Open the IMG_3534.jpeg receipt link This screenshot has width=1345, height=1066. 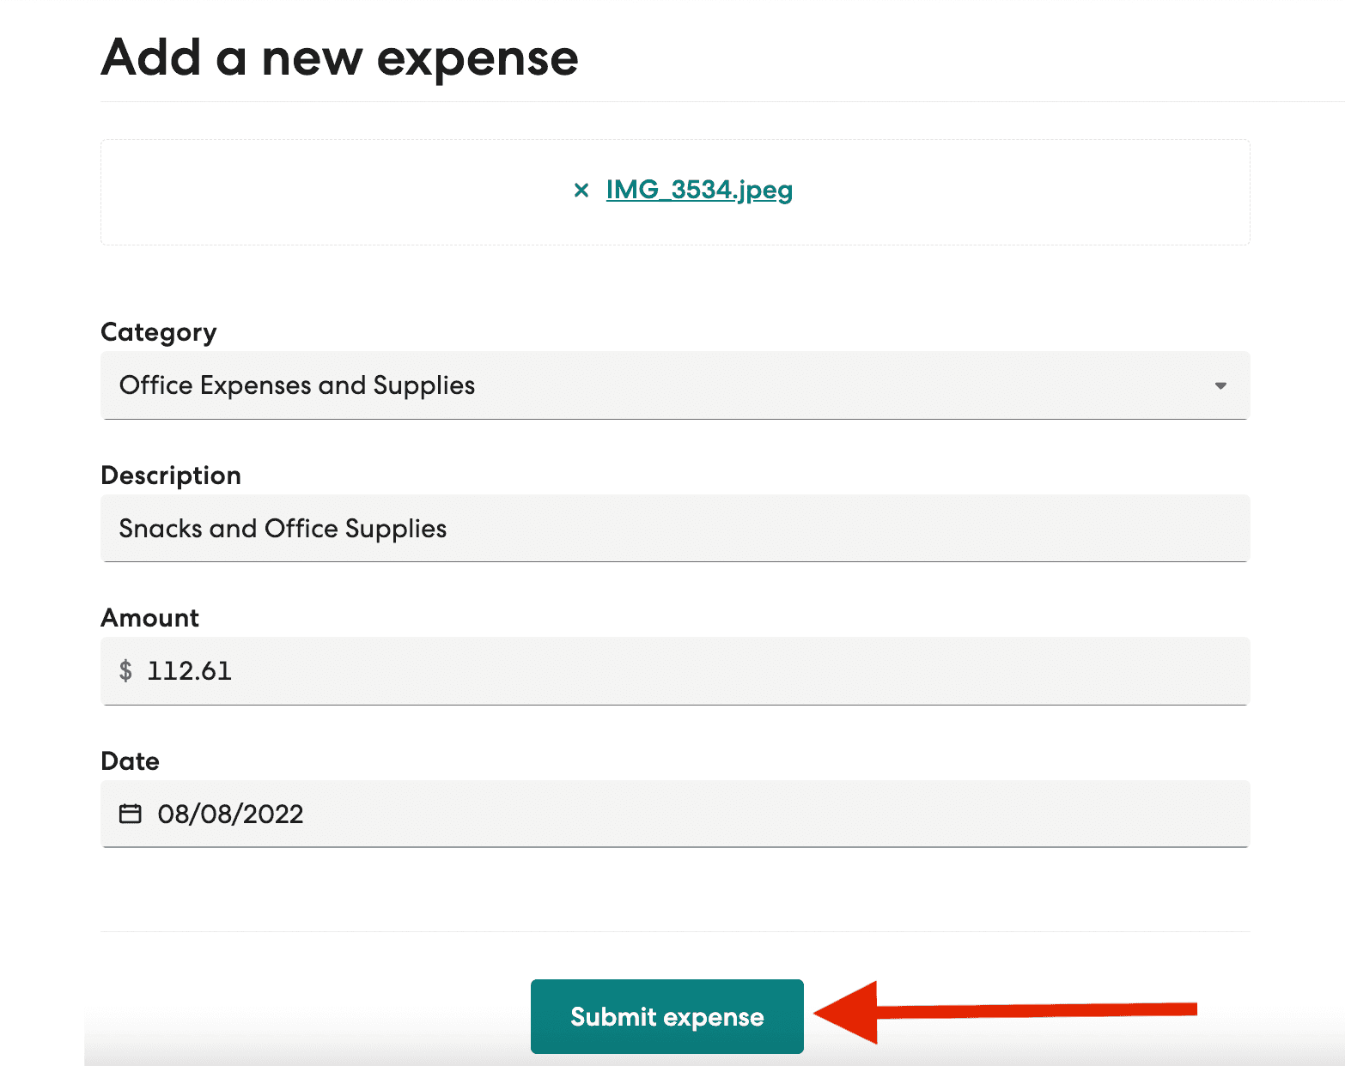pos(699,190)
